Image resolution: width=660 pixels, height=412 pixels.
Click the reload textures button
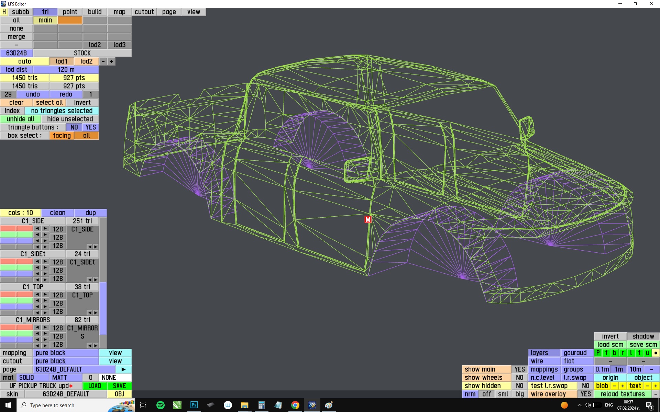(623, 394)
